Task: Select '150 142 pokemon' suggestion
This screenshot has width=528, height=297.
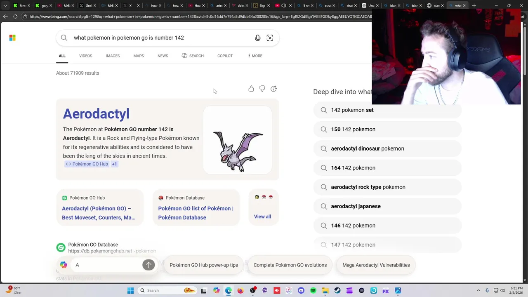Action: (387, 130)
